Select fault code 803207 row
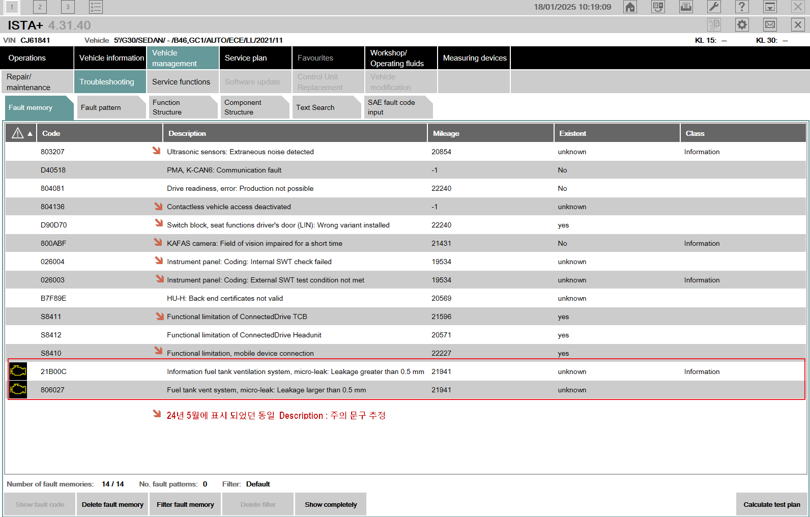The image size is (810, 517). (406, 152)
